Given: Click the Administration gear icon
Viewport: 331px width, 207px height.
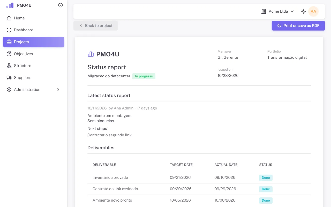Looking at the screenshot, I should (9, 90).
